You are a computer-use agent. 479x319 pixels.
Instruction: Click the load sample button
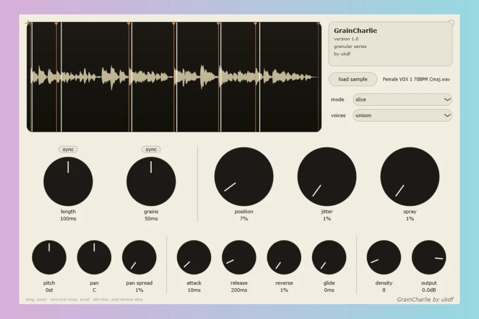(353, 79)
